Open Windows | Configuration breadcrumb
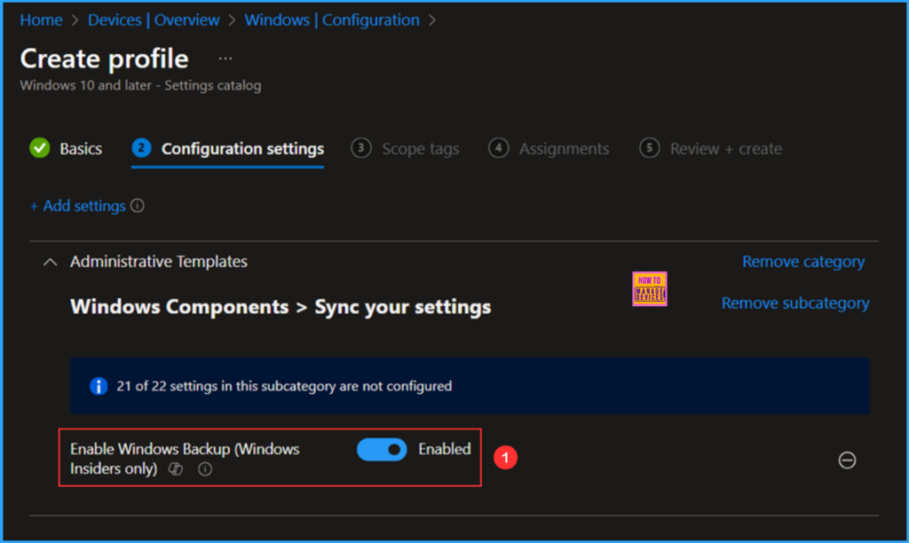Viewport: 909px width, 543px height. point(332,20)
